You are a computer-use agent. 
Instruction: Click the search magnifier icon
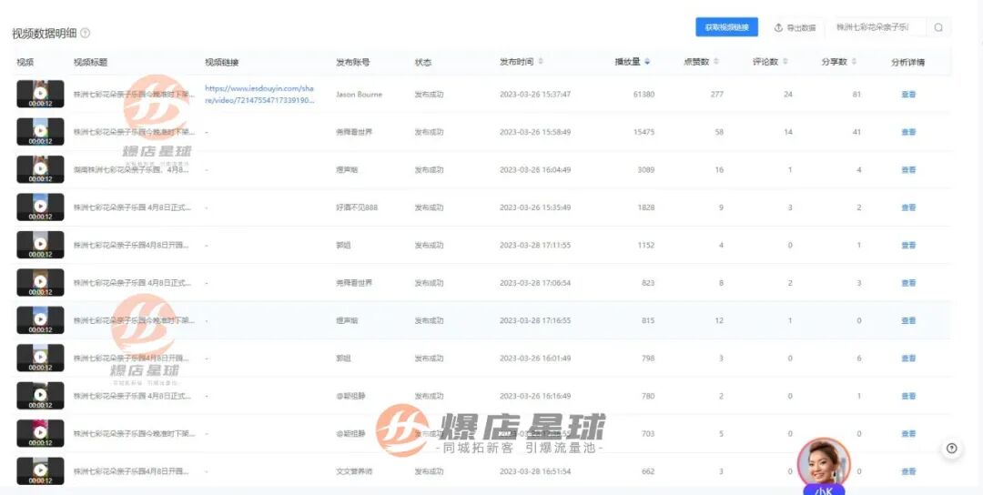(938, 27)
